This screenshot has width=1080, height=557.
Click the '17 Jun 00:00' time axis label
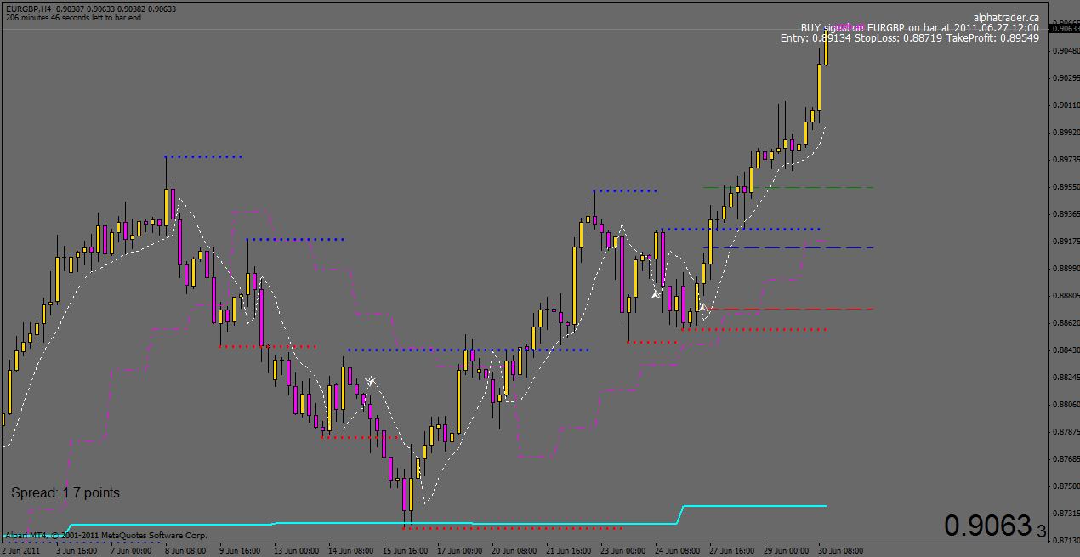(460, 550)
